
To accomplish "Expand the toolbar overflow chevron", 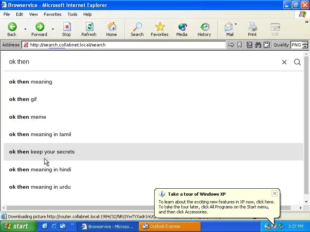I will (307, 22).
